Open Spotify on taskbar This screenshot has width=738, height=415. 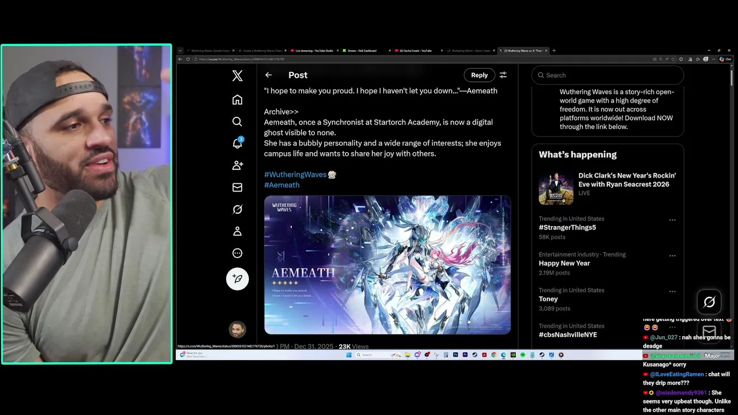523,355
